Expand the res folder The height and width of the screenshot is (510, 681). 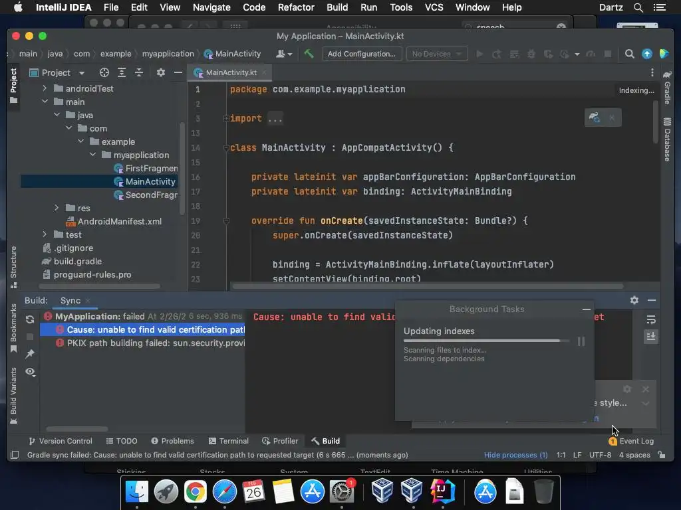(x=57, y=208)
